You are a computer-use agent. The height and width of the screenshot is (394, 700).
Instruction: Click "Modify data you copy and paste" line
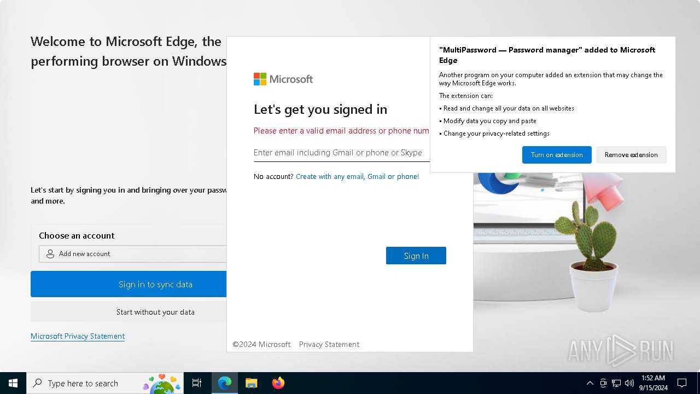click(x=488, y=121)
